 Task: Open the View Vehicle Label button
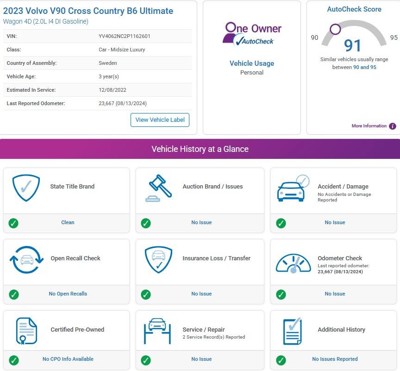(160, 120)
